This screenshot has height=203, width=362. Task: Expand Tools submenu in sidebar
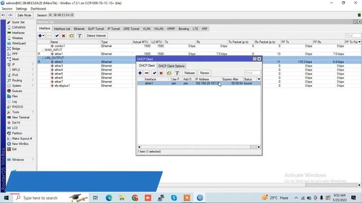coord(33,112)
